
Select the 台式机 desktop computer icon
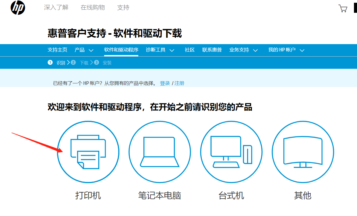click(231, 152)
